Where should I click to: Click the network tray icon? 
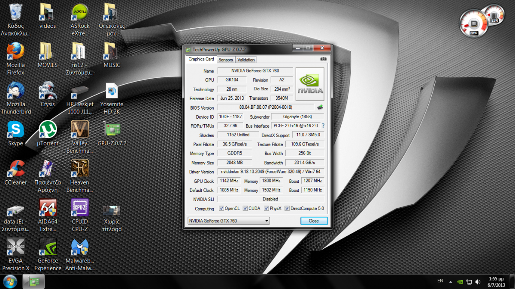tap(469, 282)
